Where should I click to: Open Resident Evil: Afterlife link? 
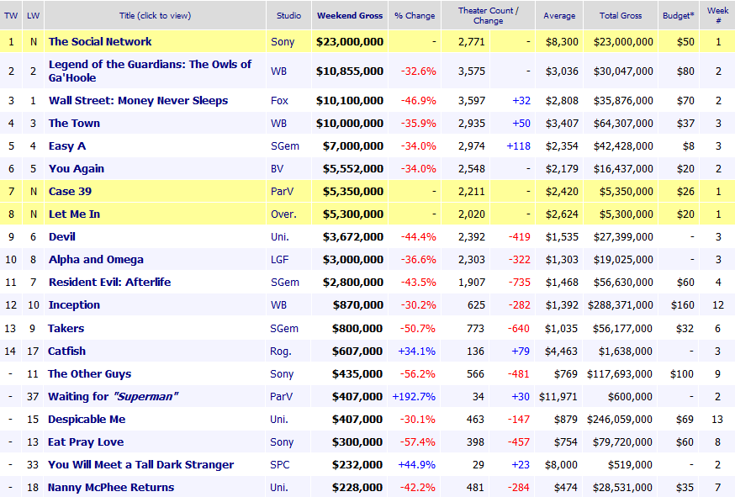pos(109,283)
